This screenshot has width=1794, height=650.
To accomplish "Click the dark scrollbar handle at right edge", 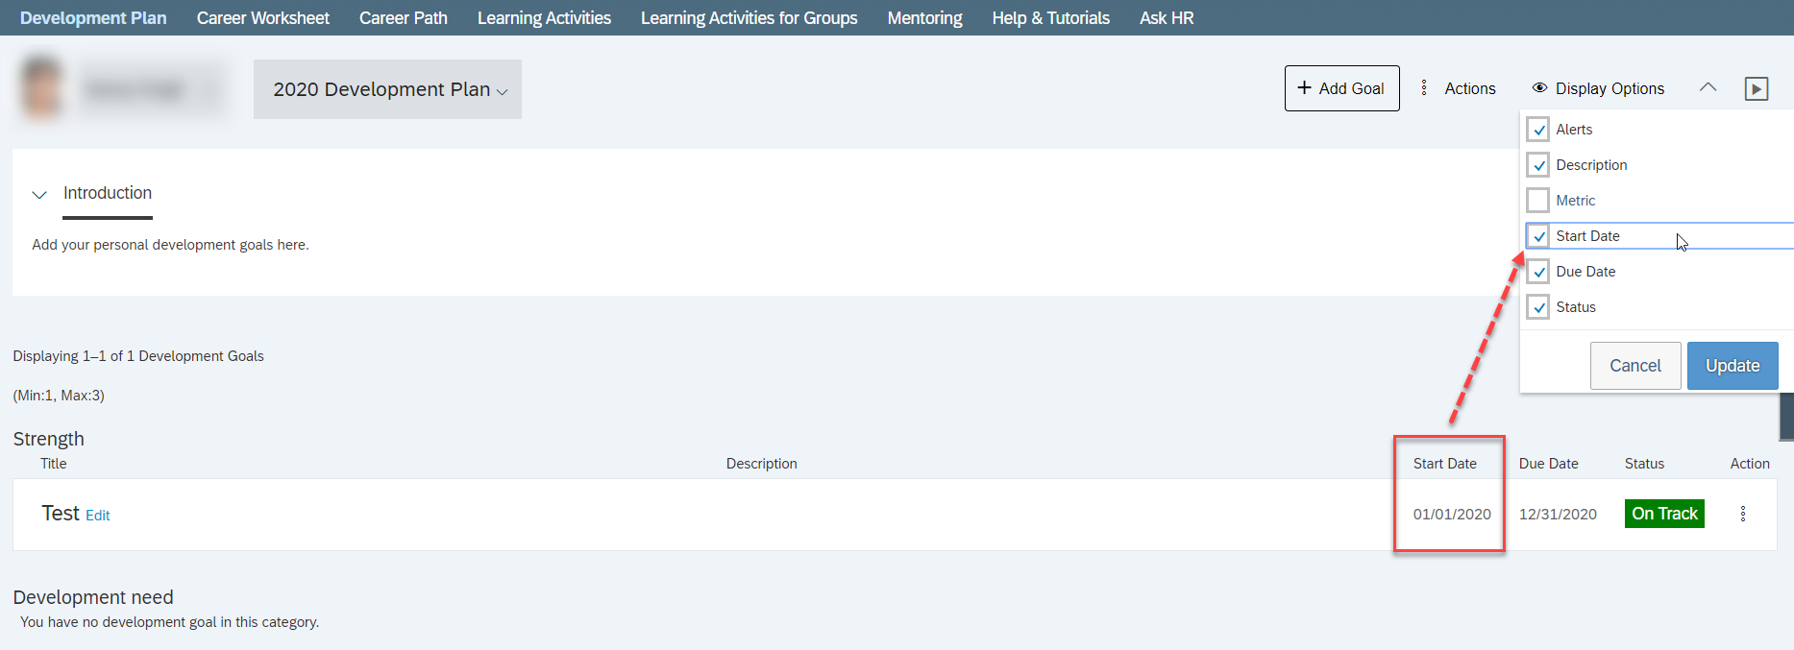I will tap(1787, 416).
